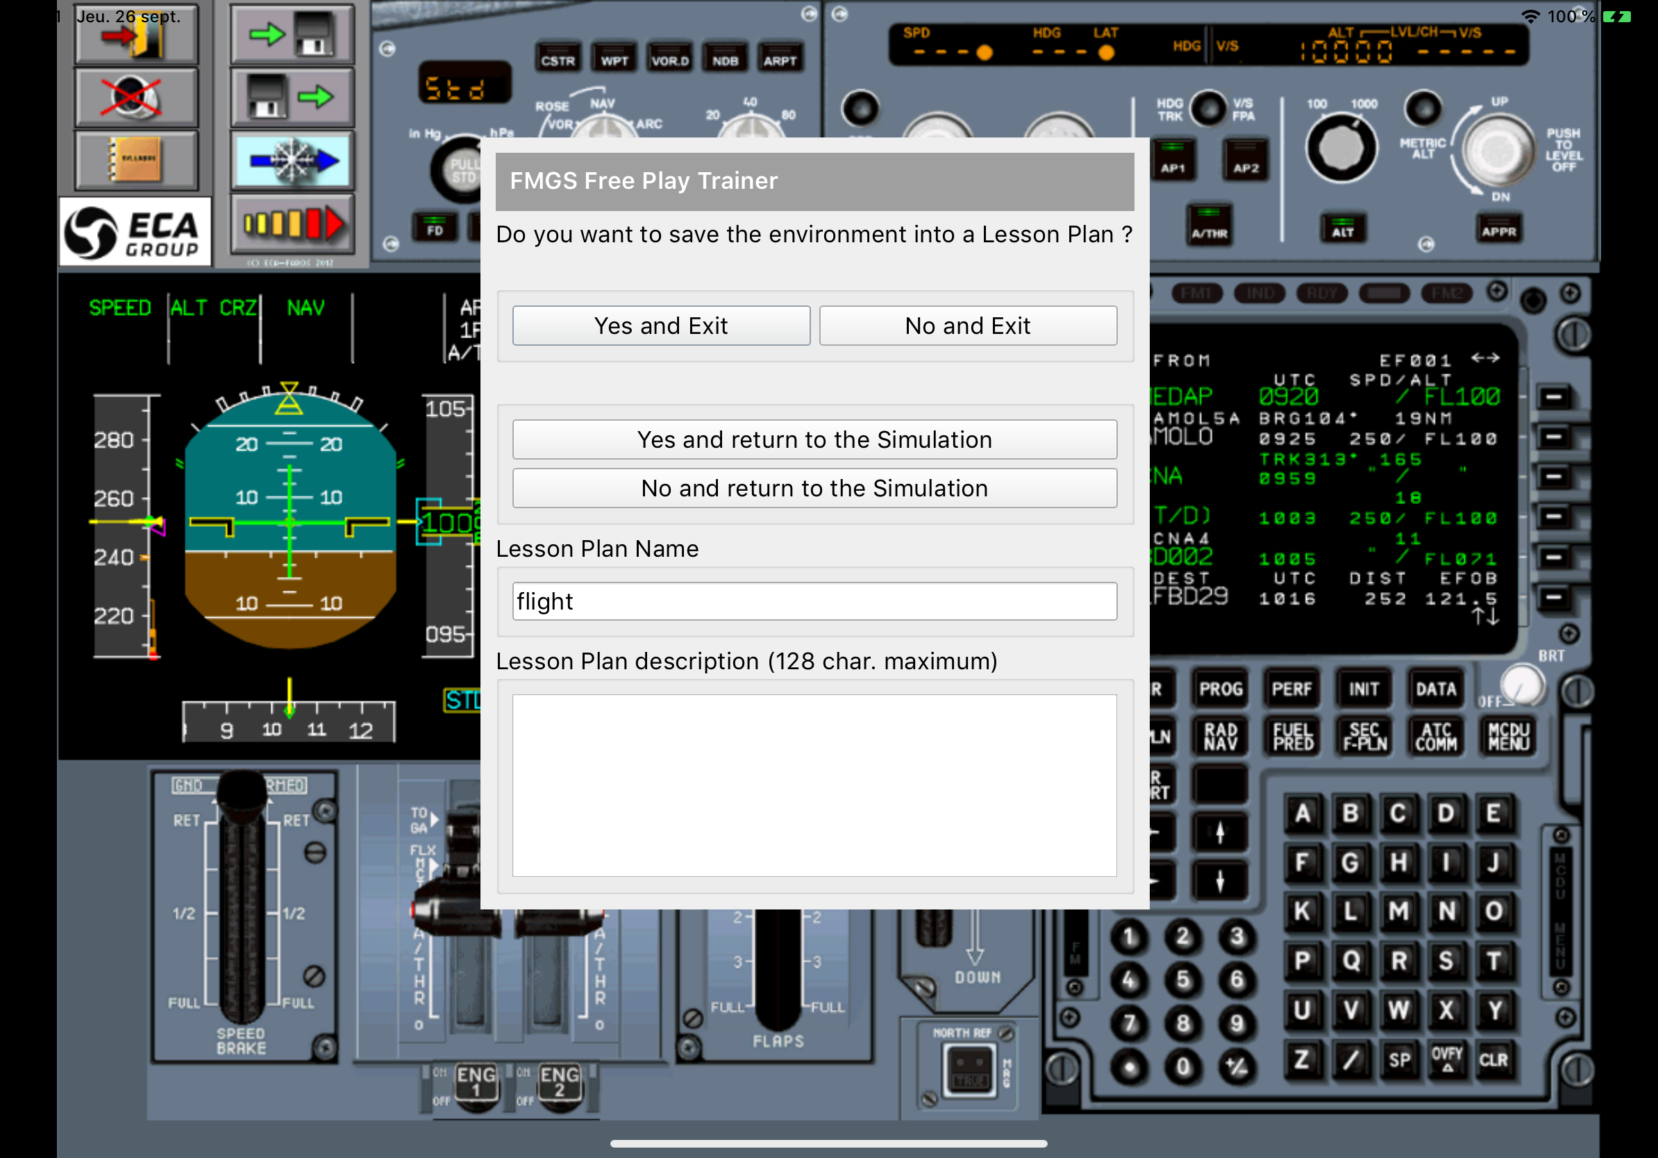Toggle the FD flight director button

435,228
